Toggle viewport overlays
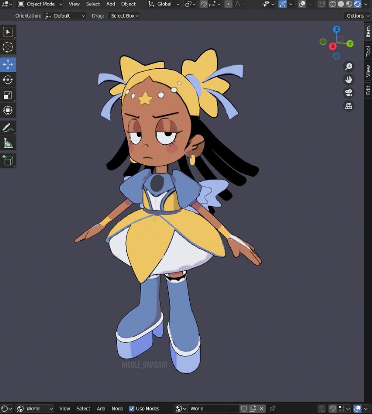 (302, 4)
